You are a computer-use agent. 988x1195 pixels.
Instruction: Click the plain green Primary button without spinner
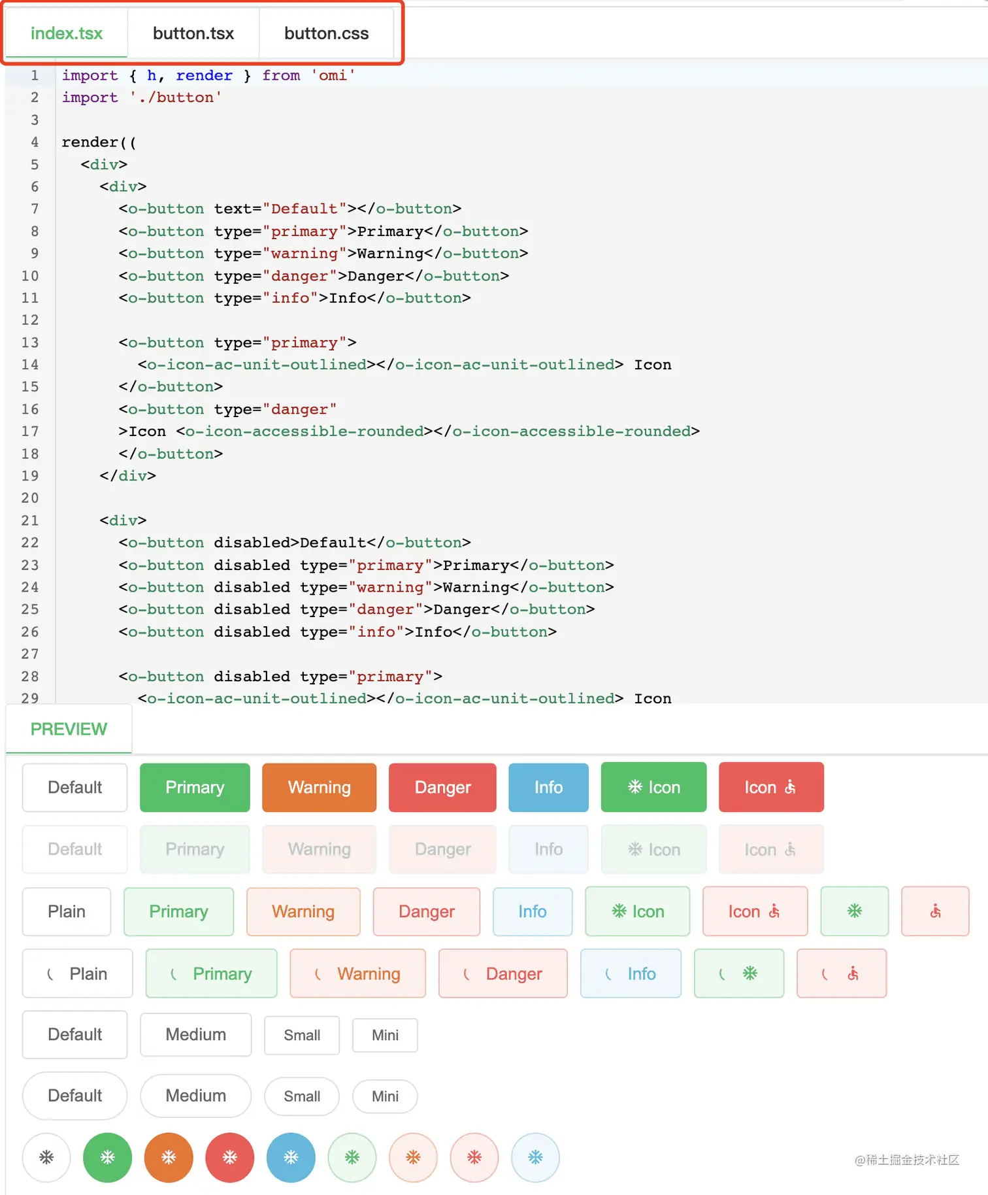(x=178, y=911)
